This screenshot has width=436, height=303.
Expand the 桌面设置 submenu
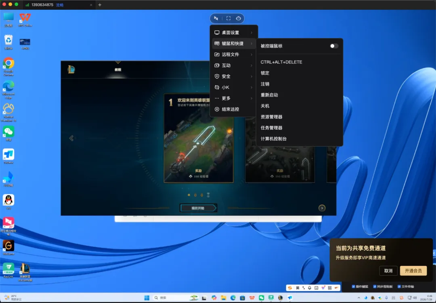coord(234,33)
